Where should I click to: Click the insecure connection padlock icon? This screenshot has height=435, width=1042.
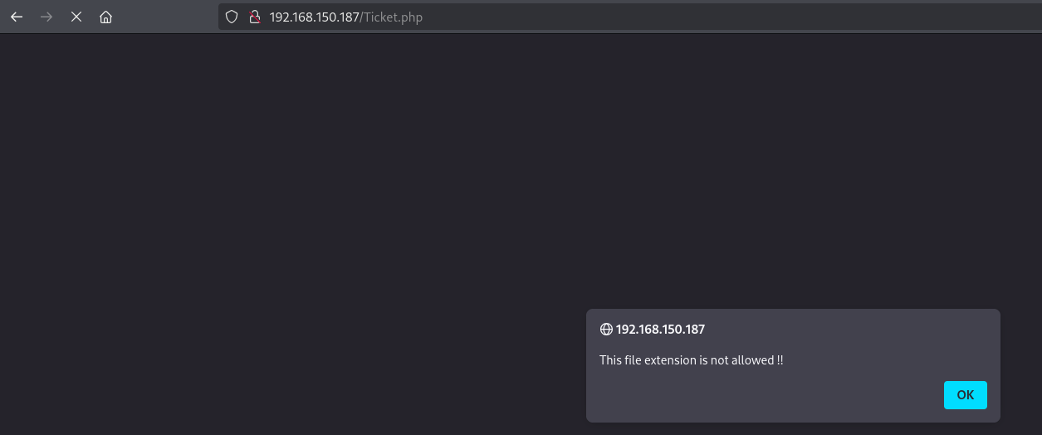click(x=255, y=17)
